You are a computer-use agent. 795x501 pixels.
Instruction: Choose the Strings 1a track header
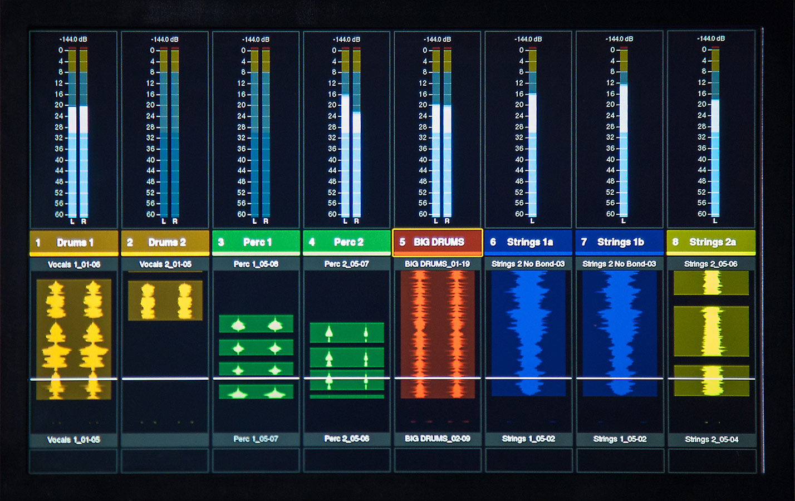point(528,243)
